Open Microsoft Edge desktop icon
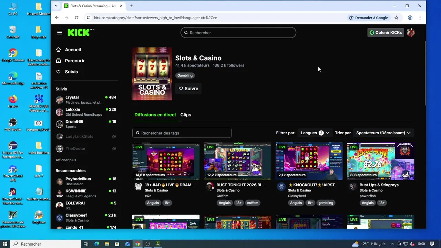 pos(13,79)
